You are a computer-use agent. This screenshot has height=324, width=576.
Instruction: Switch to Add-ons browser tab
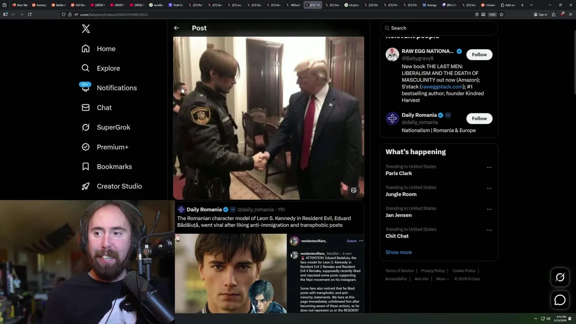(x=508, y=5)
